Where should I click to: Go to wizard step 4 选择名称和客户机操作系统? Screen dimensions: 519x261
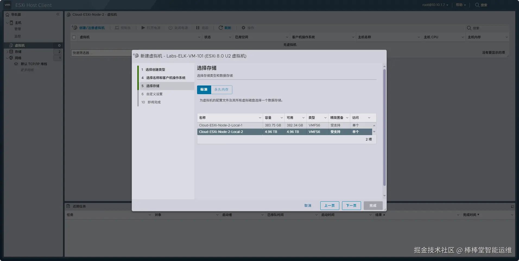coord(166,78)
